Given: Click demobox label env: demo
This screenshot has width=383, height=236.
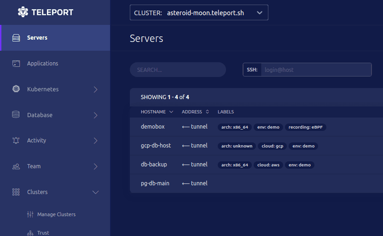Looking at the screenshot, I should (268, 127).
